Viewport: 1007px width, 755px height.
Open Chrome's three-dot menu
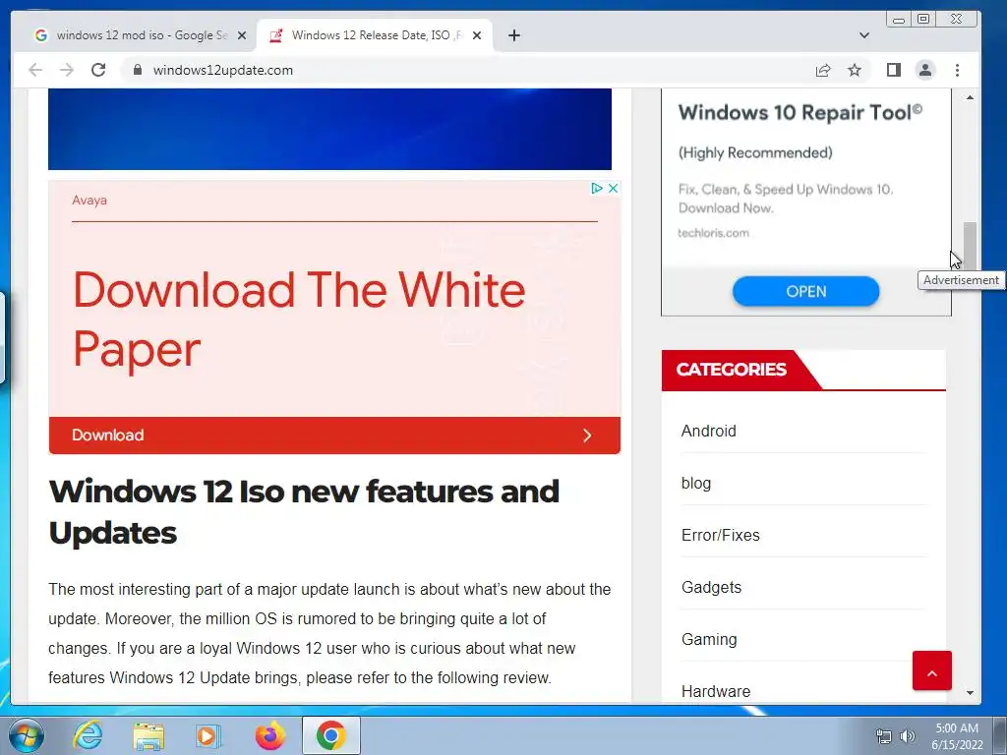click(x=957, y=70)
